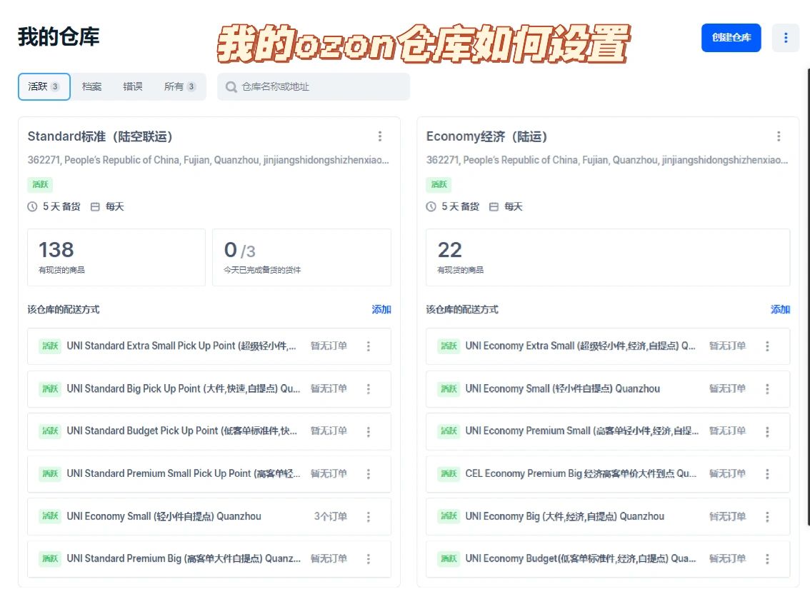Viewport: 810px width, 594px height.
Task: Select the UNI Standard Premium Big name
Action: (x=184, y=559)
